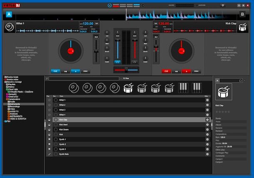The image size is (254, 178).
Task: Click the headphone icon in prelisten bar
Action: coord(241,80)
